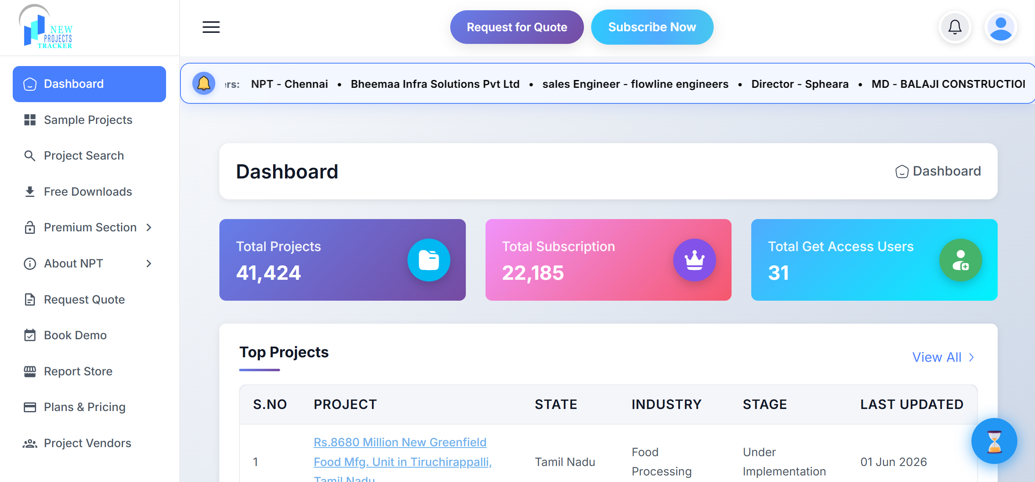
Task: Follow the View All link
Action: 943,357
